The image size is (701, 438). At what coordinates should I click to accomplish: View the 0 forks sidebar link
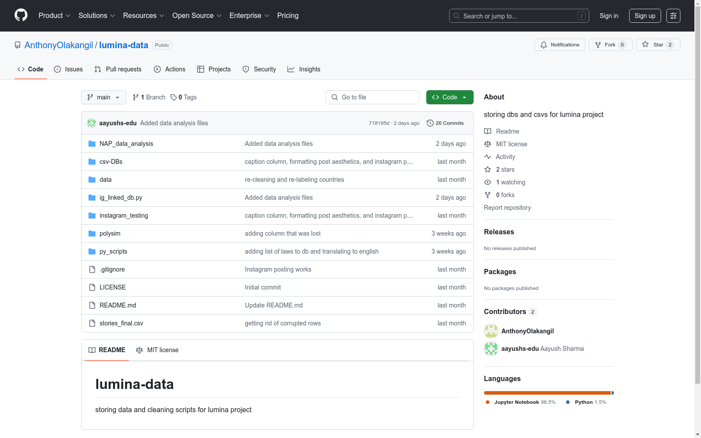coord(499,195)
